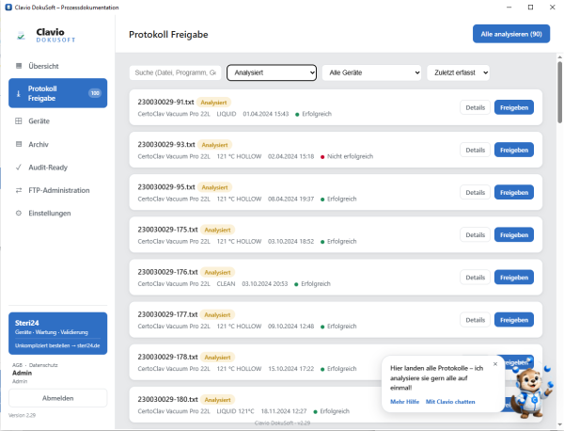Click the Clavio beaver mascot
This screenshot has height=431, width=564.
click(x=532, y=391)
